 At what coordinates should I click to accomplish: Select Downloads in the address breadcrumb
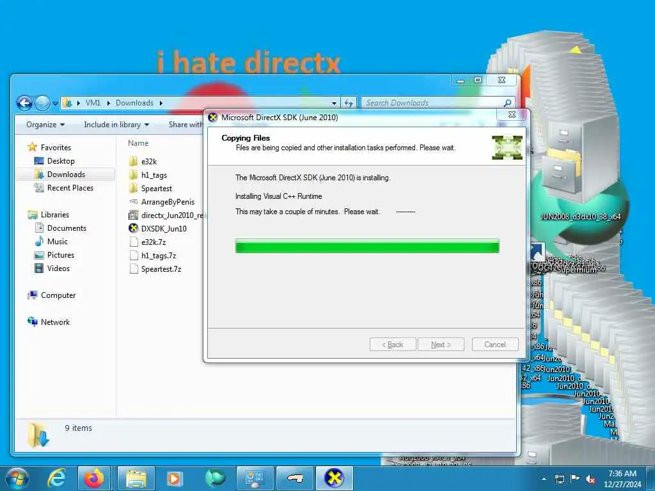point(134,103)
